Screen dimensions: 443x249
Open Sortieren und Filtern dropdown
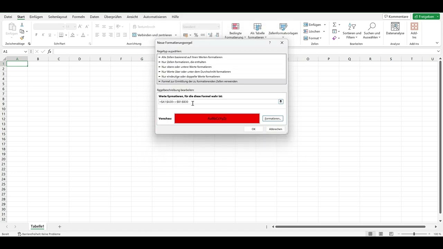(352, 31)
